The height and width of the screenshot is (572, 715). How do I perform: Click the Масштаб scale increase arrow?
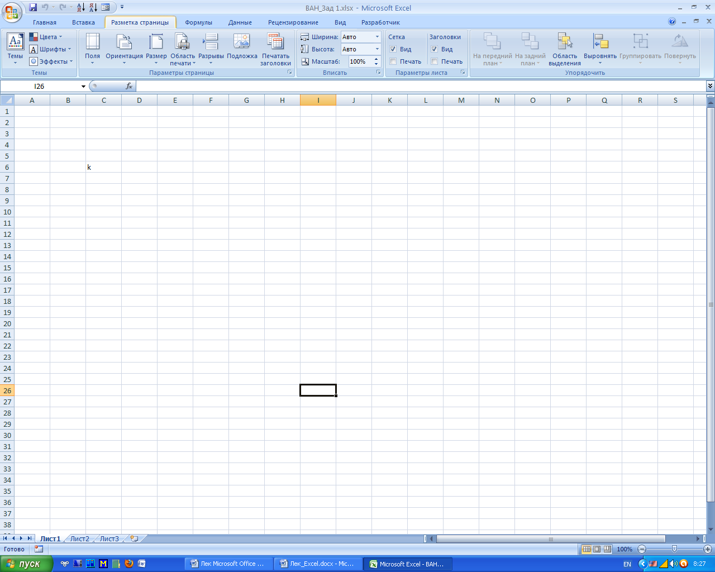[377, 59]
